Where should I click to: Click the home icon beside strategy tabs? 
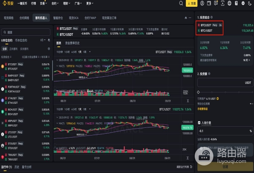click(186, 18)
